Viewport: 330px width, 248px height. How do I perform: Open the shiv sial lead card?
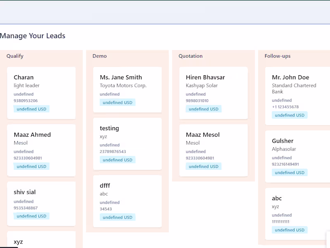coord(41,203)
